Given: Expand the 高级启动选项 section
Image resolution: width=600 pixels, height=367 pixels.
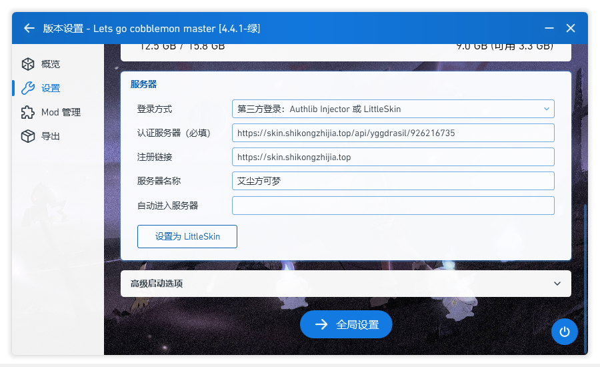Looking at the screenshot, I should (345, 284).
